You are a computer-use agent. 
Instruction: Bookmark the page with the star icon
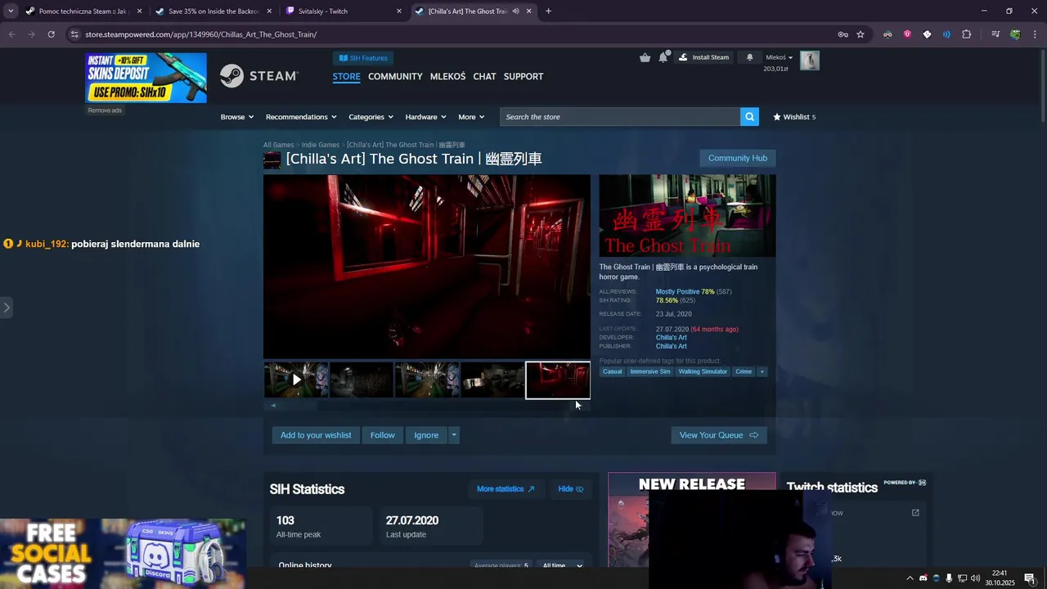coord(861,34)
